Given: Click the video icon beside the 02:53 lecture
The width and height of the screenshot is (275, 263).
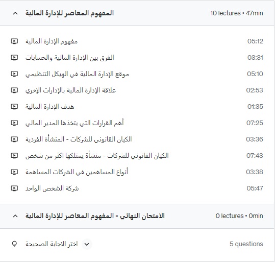Looking at the screenshot, I should click(x=14, y=90).
